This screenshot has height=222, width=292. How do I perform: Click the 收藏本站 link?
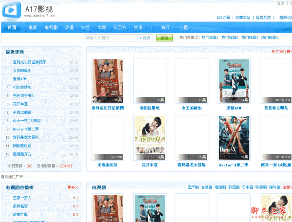pos(243,18)
